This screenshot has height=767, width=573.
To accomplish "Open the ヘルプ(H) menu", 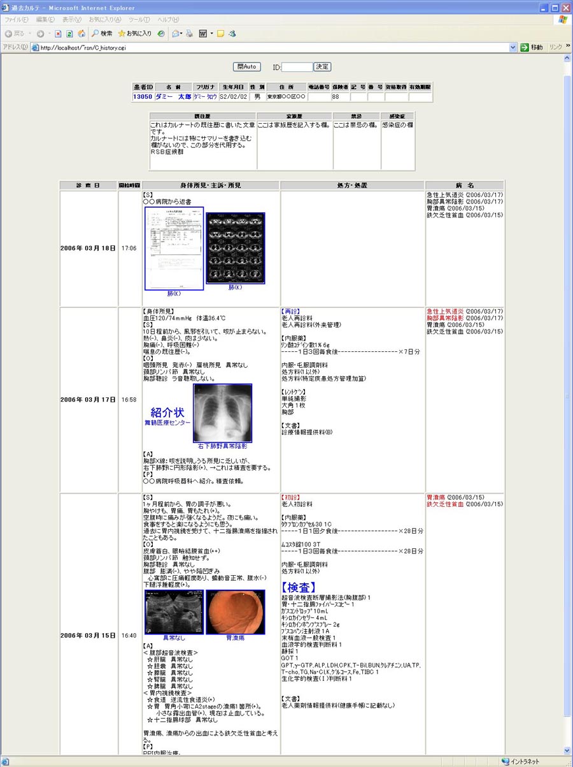I will (168, 20).
